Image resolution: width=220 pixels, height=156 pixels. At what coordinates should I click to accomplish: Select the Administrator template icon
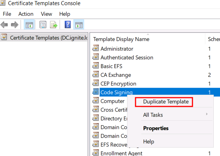(x=96, y=48)
